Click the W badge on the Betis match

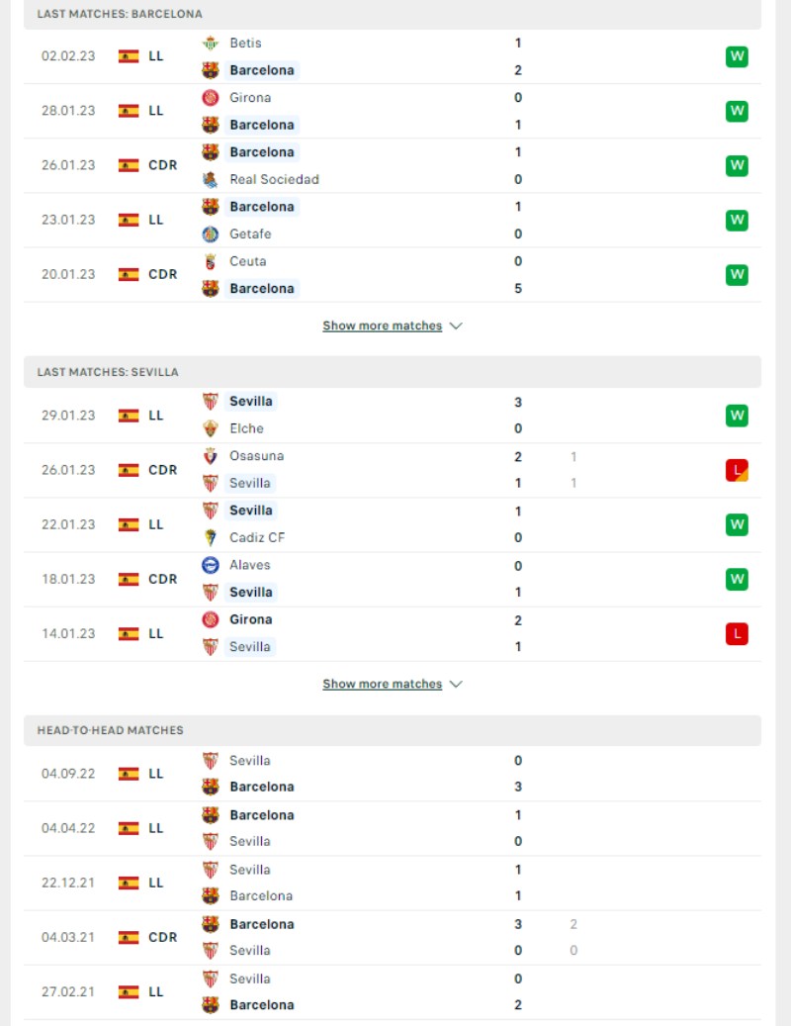point(737,56)
